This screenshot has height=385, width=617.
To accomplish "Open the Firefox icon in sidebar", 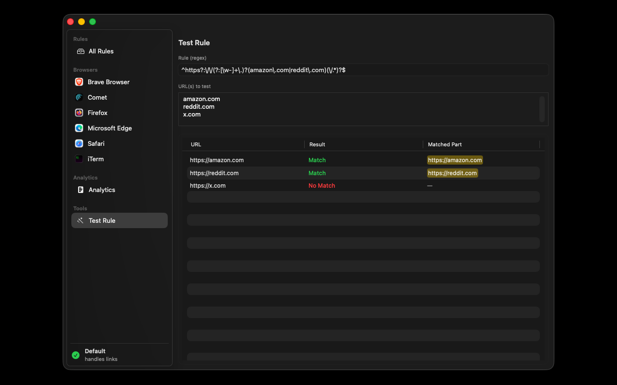I will [x=79, y=113].
